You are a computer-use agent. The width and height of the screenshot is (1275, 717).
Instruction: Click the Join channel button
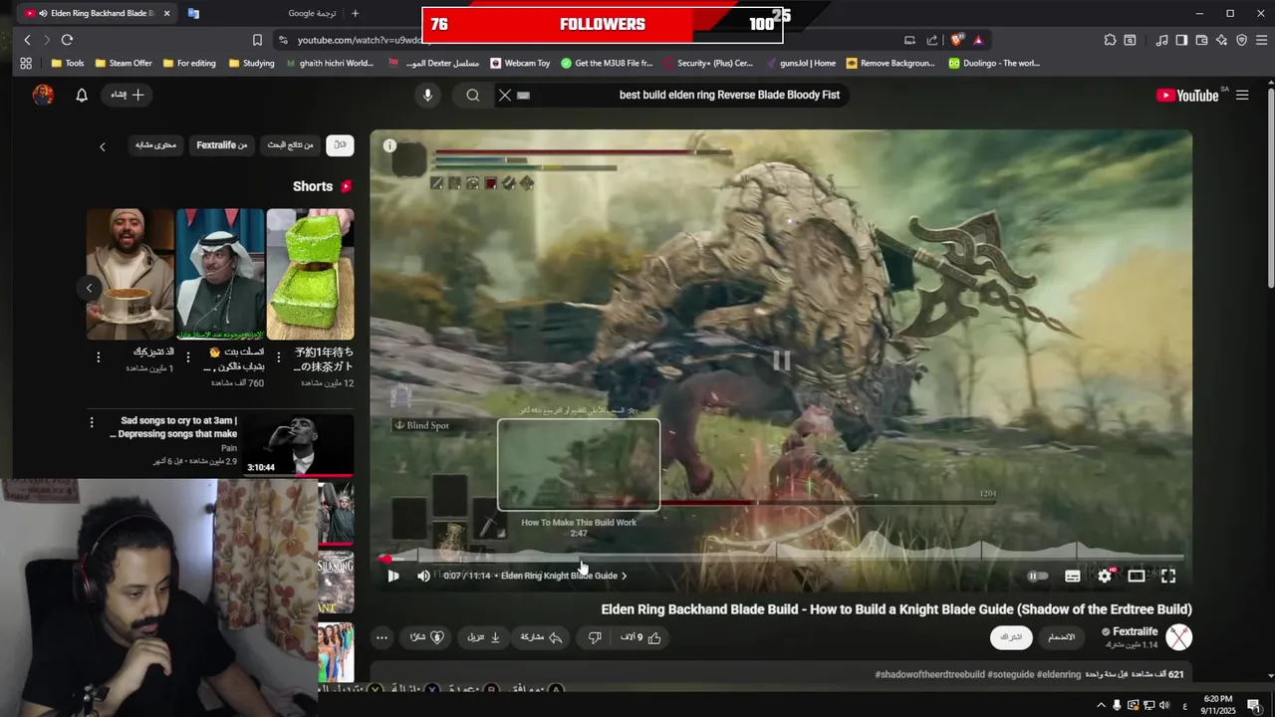(1062, 637)
